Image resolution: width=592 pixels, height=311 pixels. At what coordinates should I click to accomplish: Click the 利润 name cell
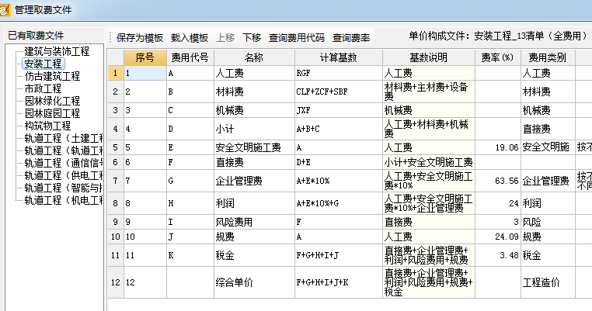[254, 203]
